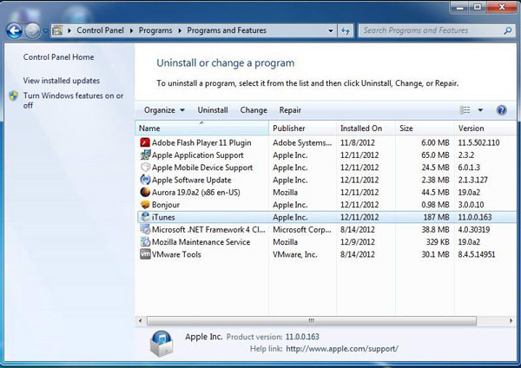Click the blue Help question mark icon
Image resolution: width=521 pixels, height=368 pixels.
pyautogui.click(x=501, y=110)
